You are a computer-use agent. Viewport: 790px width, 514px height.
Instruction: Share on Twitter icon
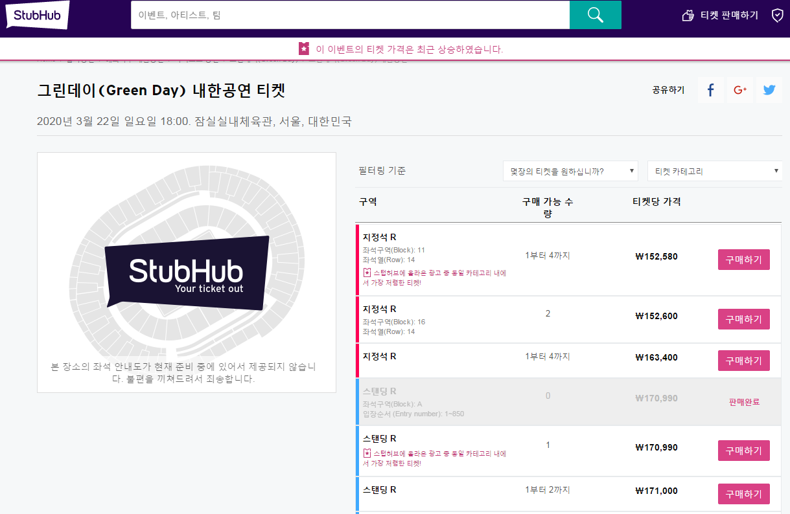769,90
